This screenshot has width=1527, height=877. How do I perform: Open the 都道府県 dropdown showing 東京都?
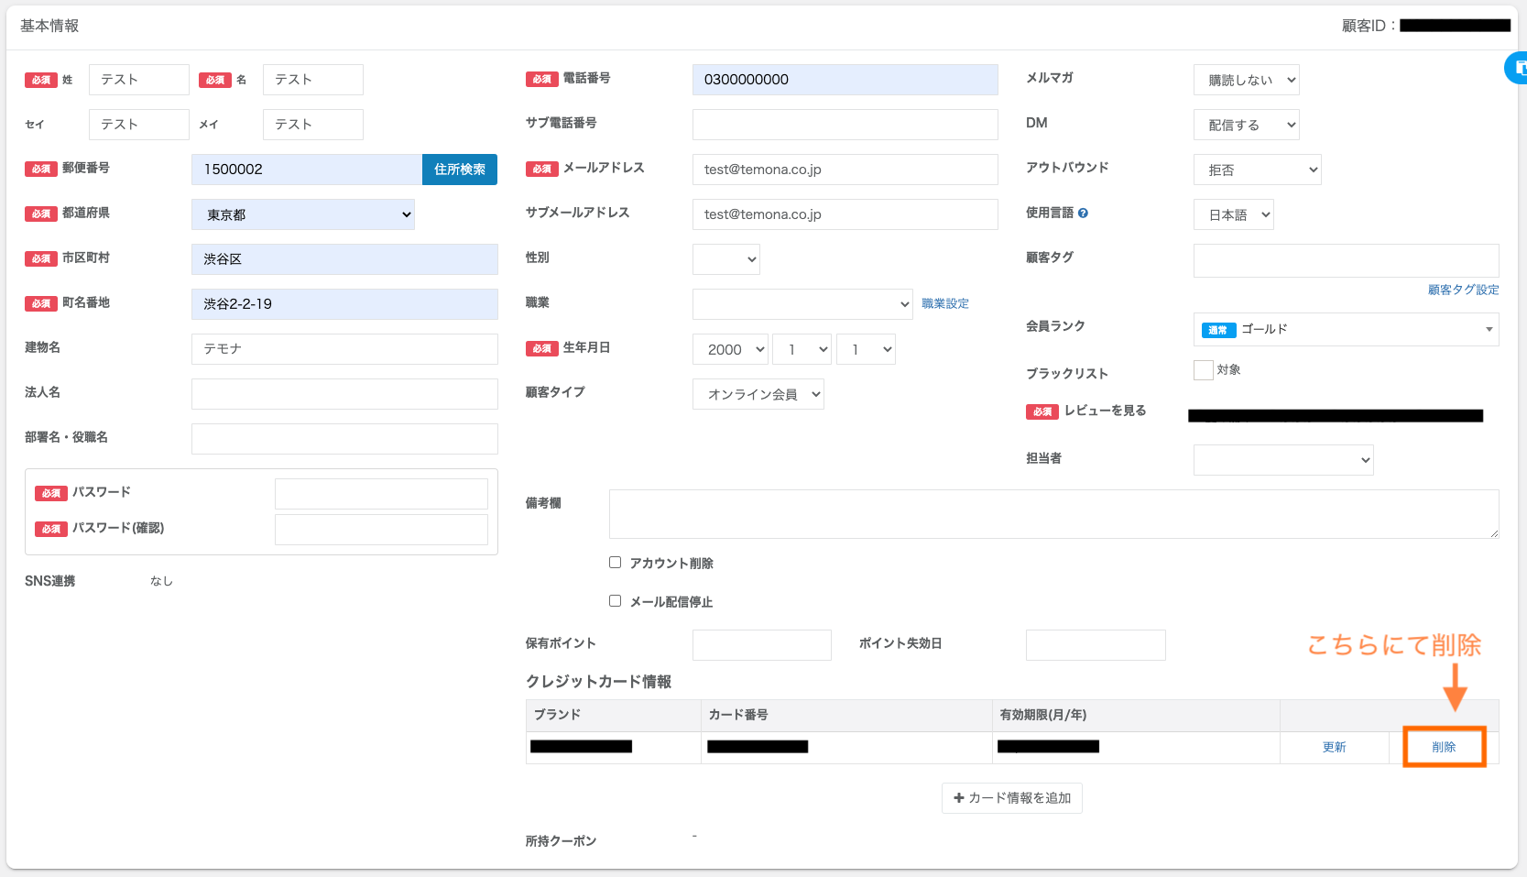pyautogui.click(x=303, y=214)
